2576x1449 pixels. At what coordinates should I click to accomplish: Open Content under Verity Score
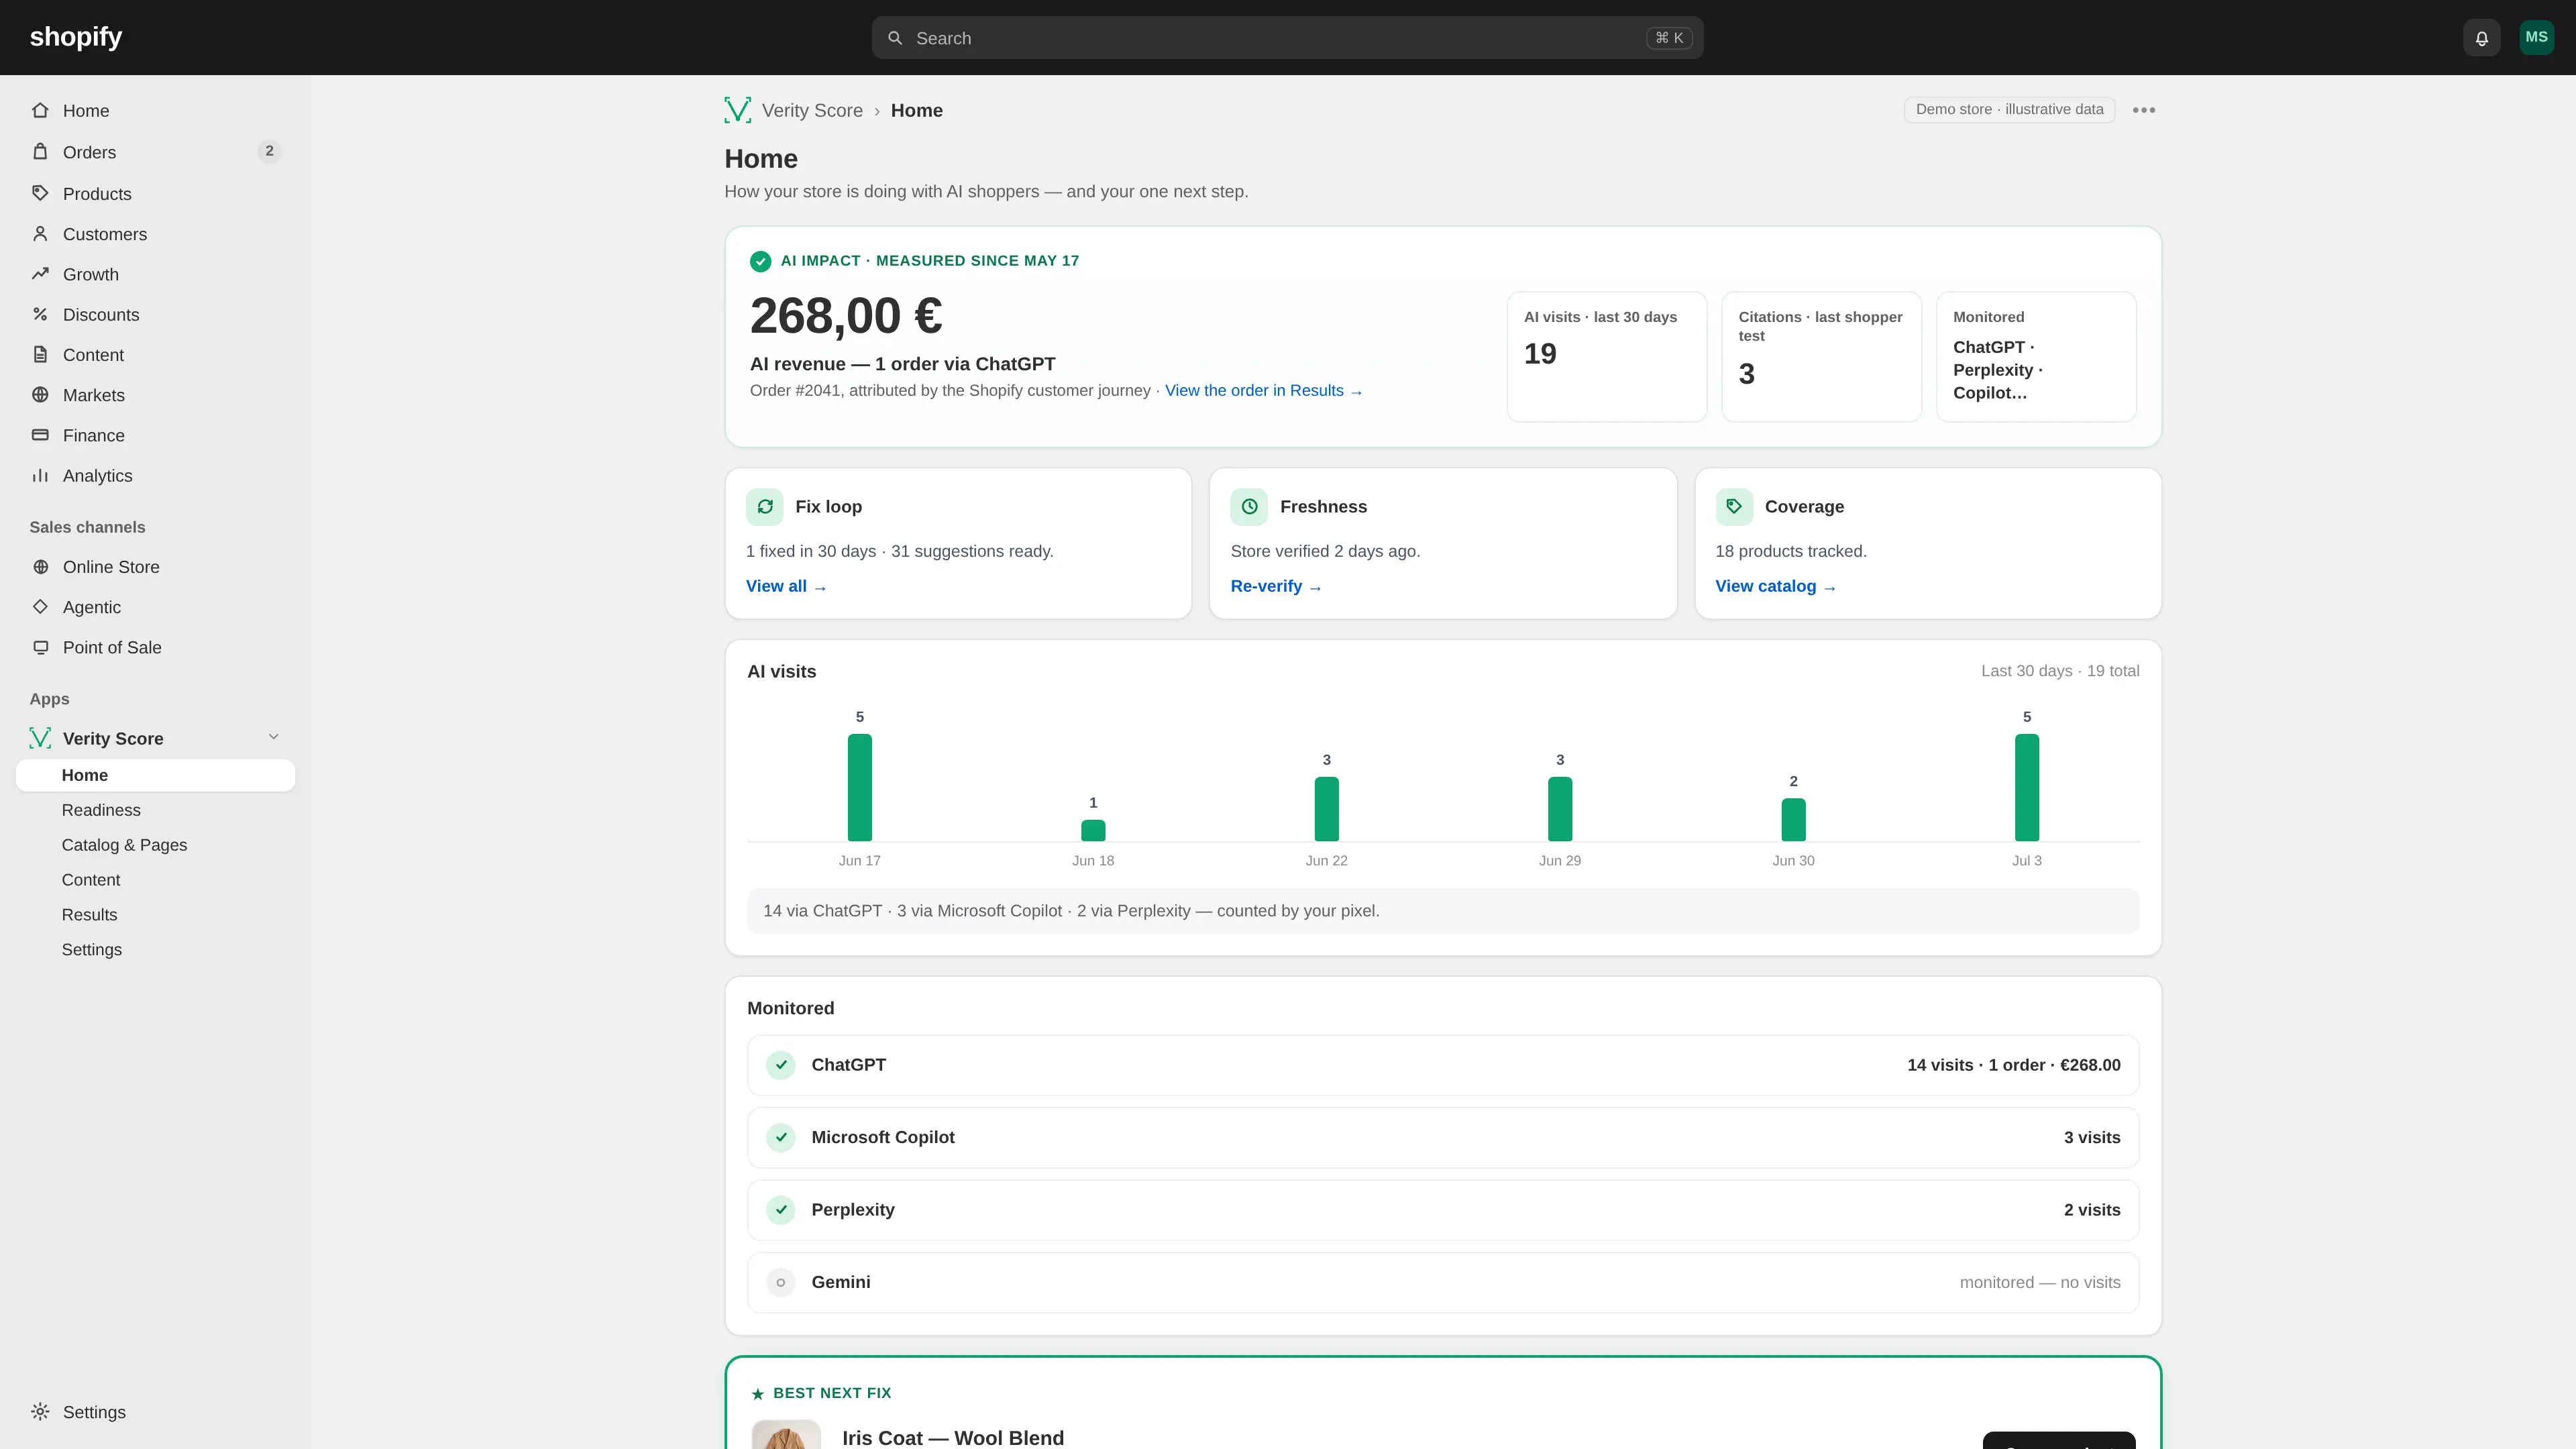point(91,880)
